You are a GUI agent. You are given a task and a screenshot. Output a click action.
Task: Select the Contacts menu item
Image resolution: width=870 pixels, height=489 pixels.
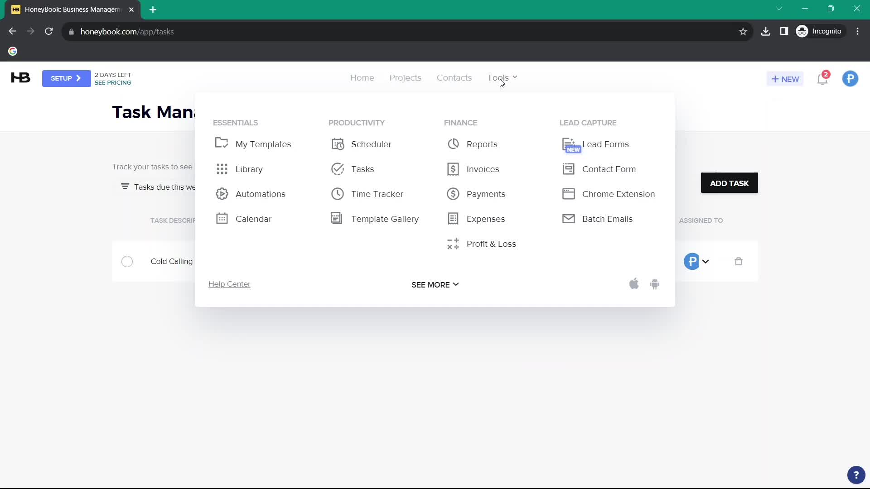click(x=454, y=77)
